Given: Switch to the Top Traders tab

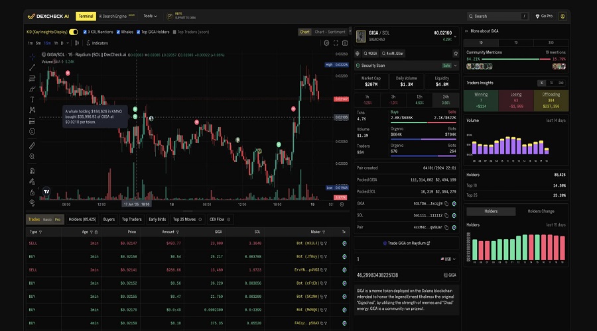Looking at the screenshot, I should pos(133,219).
